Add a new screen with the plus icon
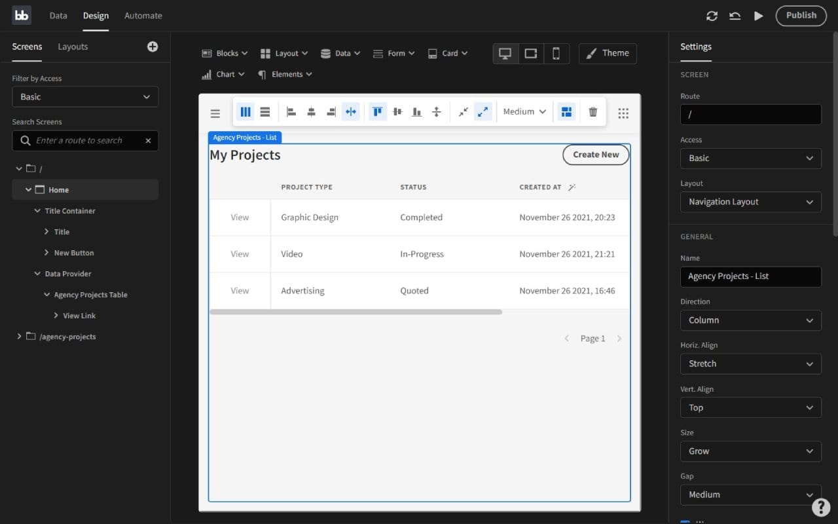The image size is (838, 524). (x=152, y=46)
